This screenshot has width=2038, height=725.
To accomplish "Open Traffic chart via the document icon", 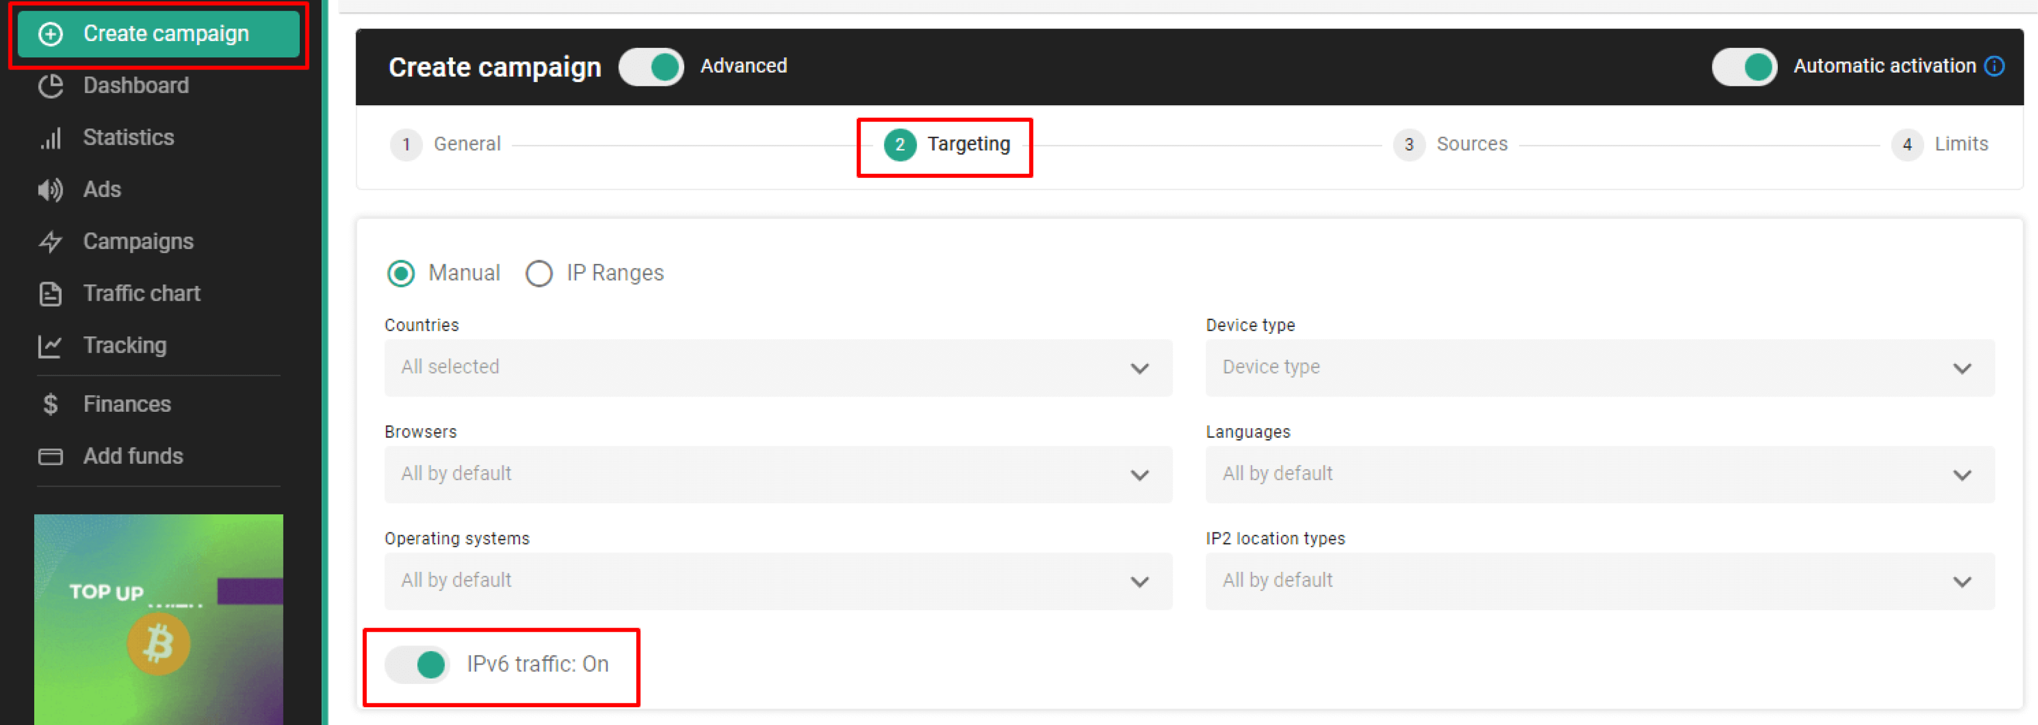I will (x=50, y=293).
